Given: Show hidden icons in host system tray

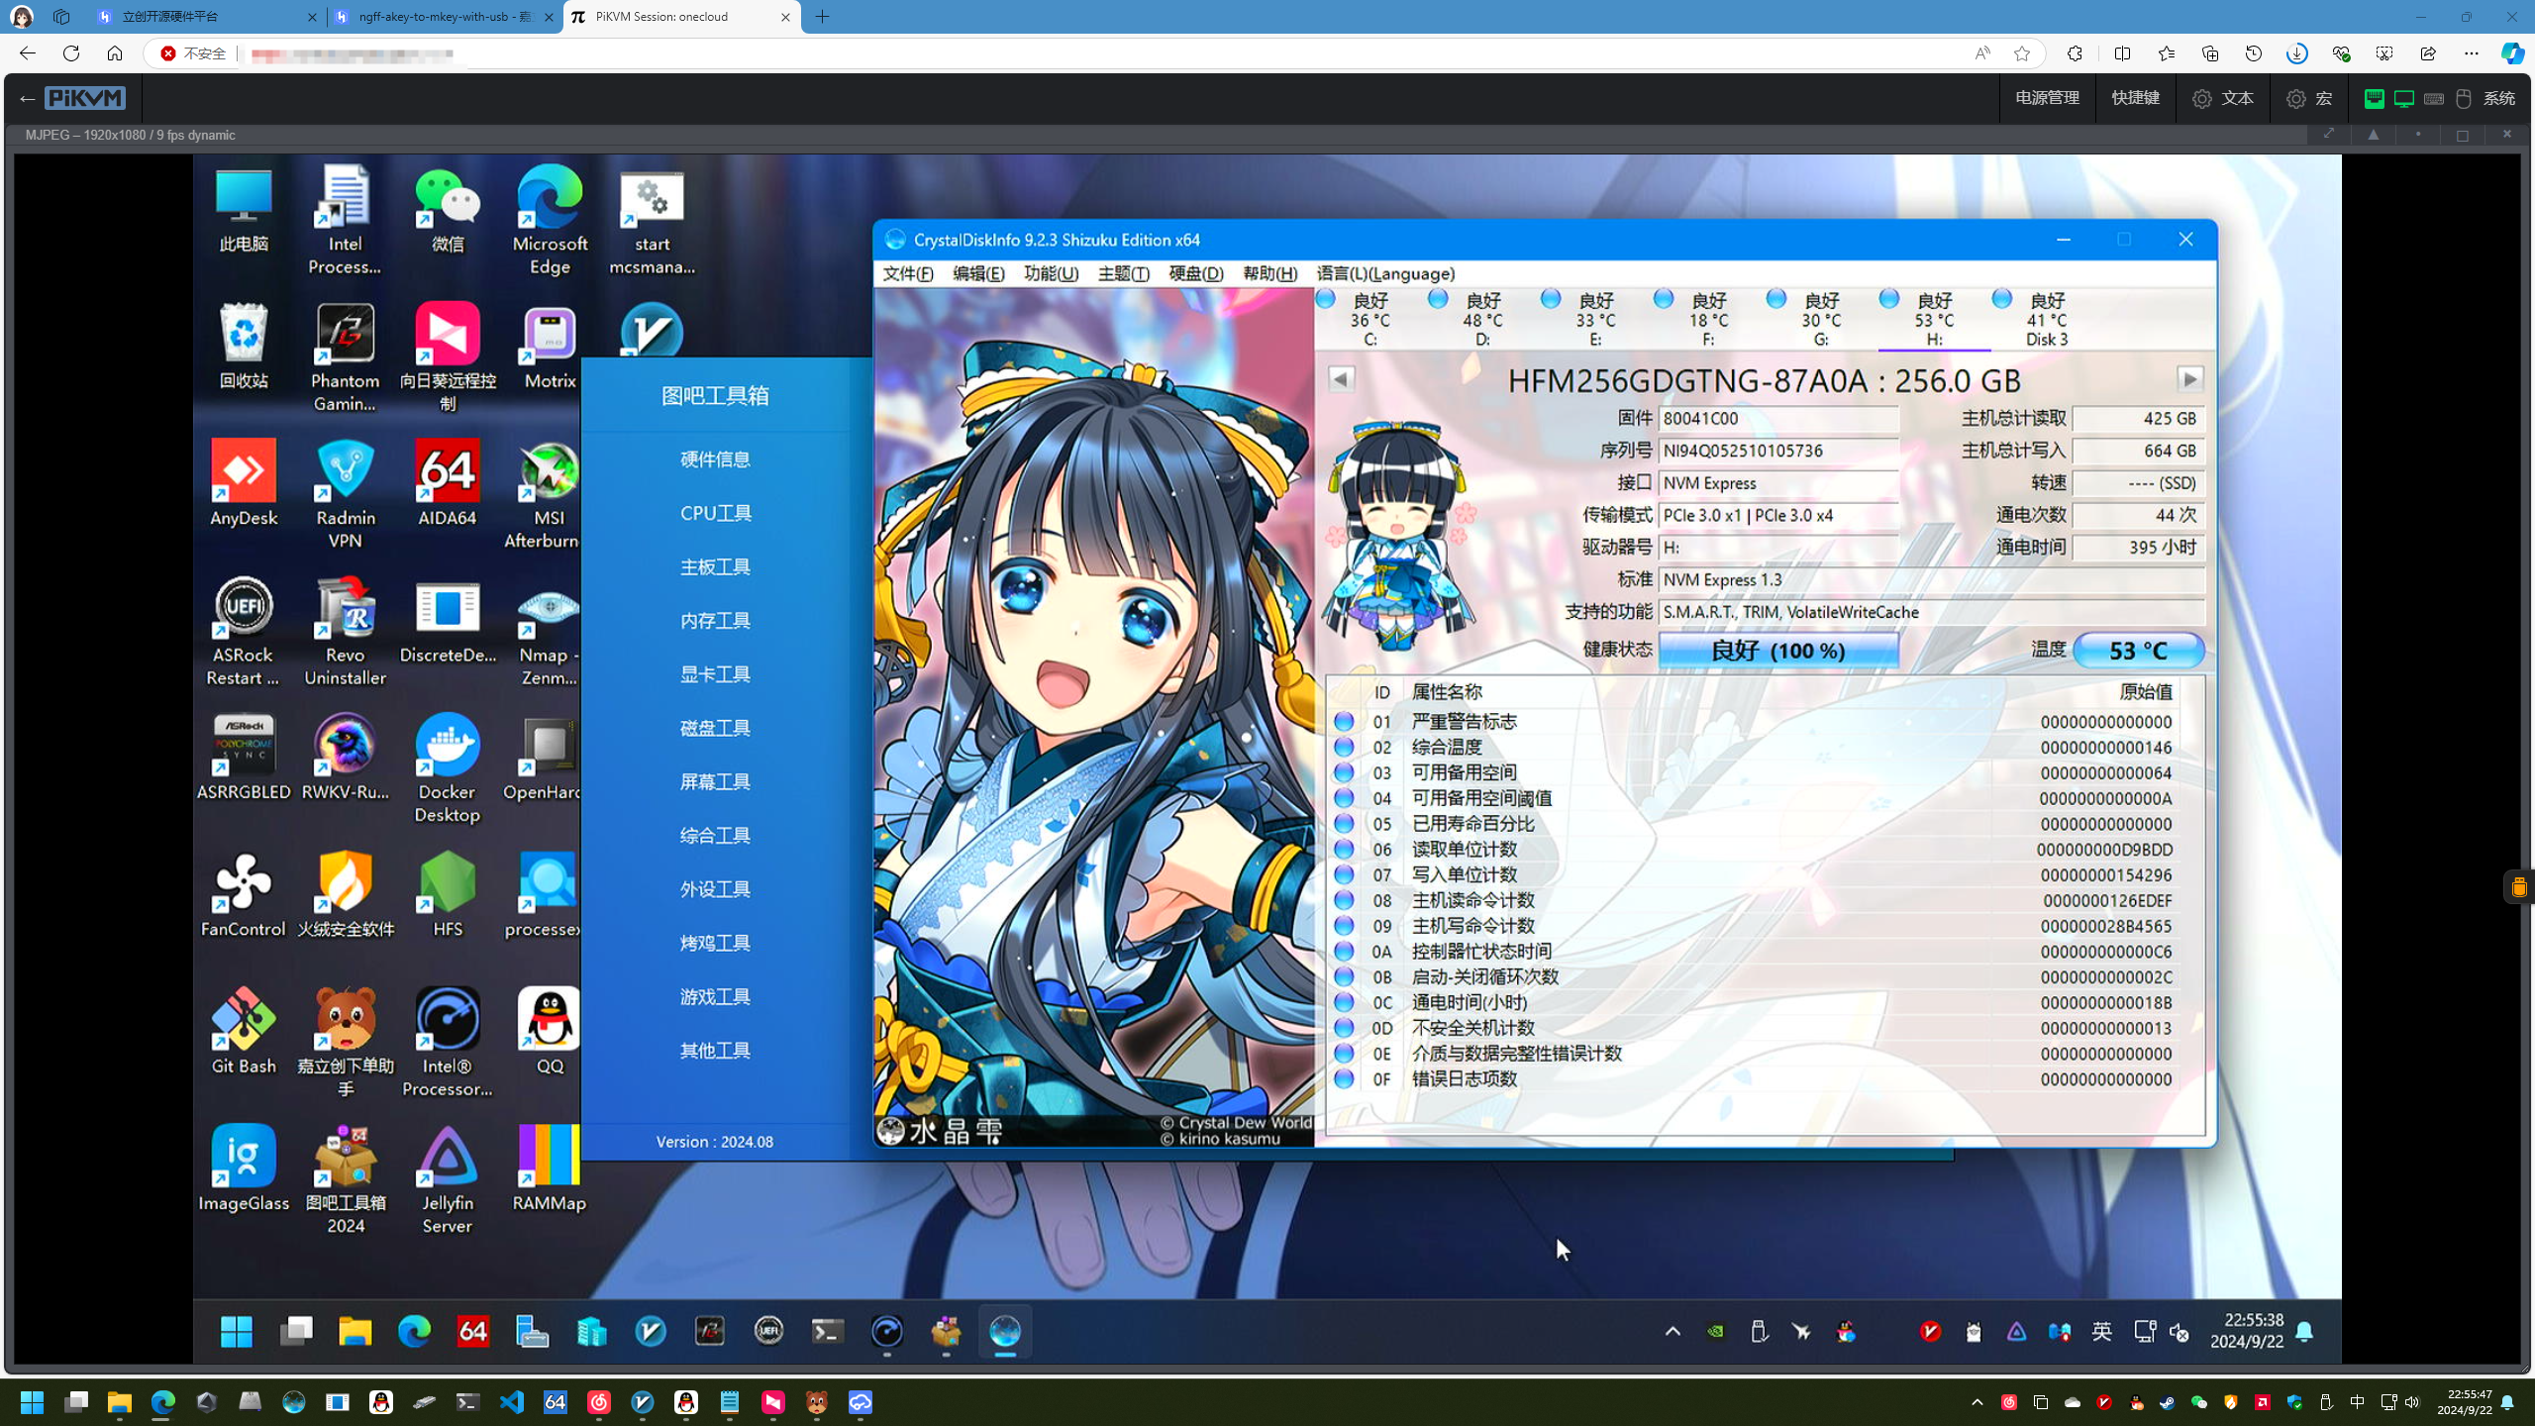Looking at the screenshot, I should coord(1977,1402).
